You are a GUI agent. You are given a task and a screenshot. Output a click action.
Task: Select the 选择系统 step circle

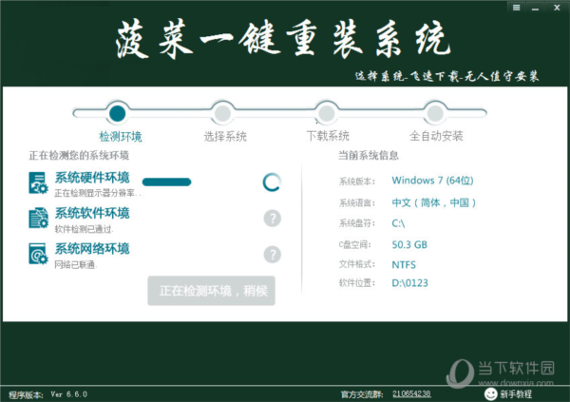point(222,113)
